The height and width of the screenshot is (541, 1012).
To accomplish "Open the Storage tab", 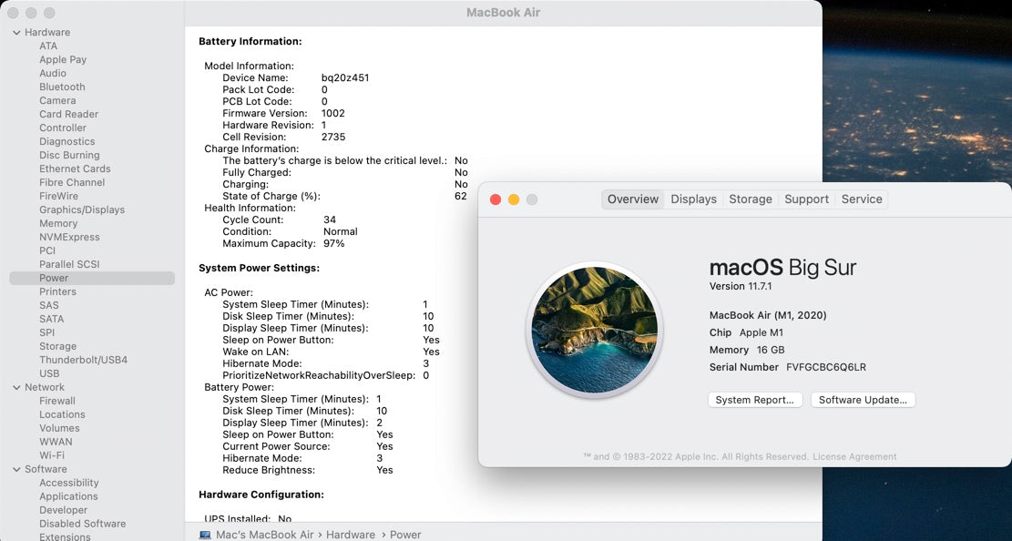I will (x=750, y=199).
